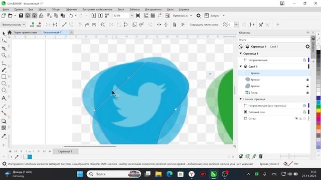Open the zoom level dropdown

click(131, 15)
